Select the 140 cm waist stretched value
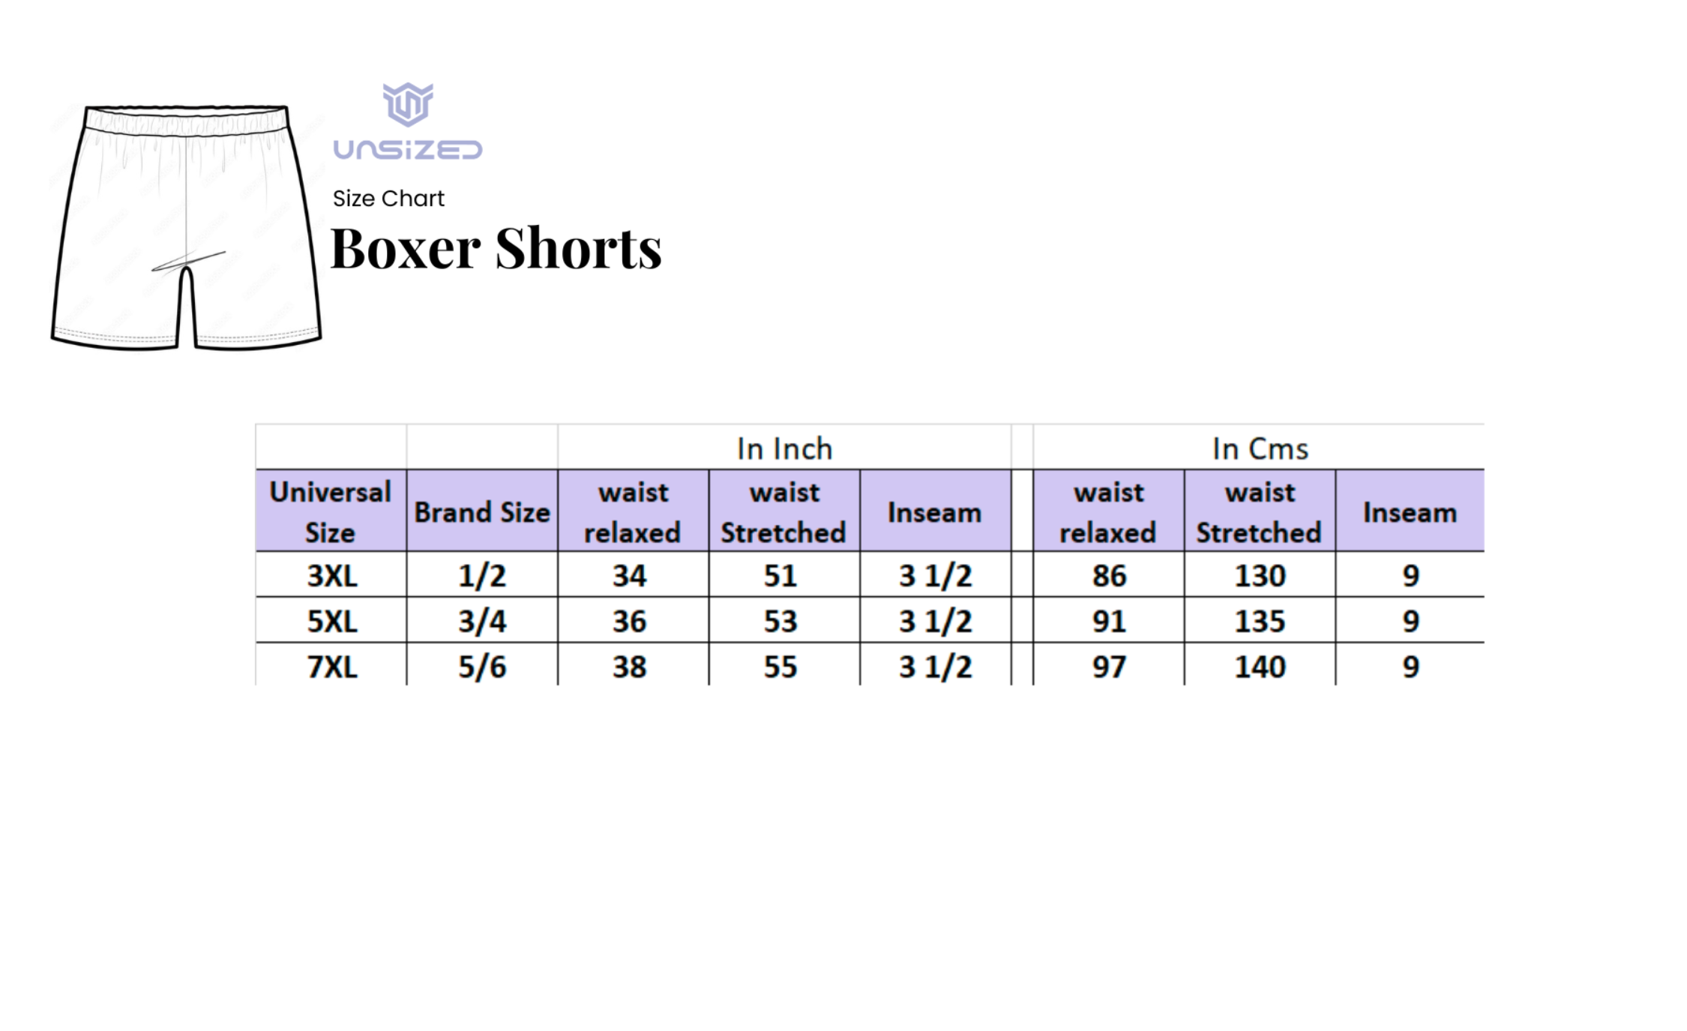1687x1031 pixels. (x=1260, y=667)
